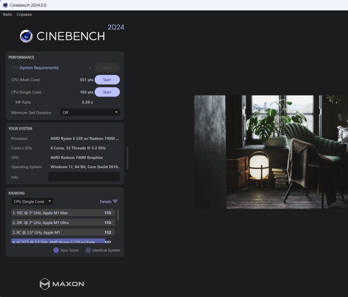Open the Файл menu
Viewport: 348px width, 297px height.
[x=7, y=14]
